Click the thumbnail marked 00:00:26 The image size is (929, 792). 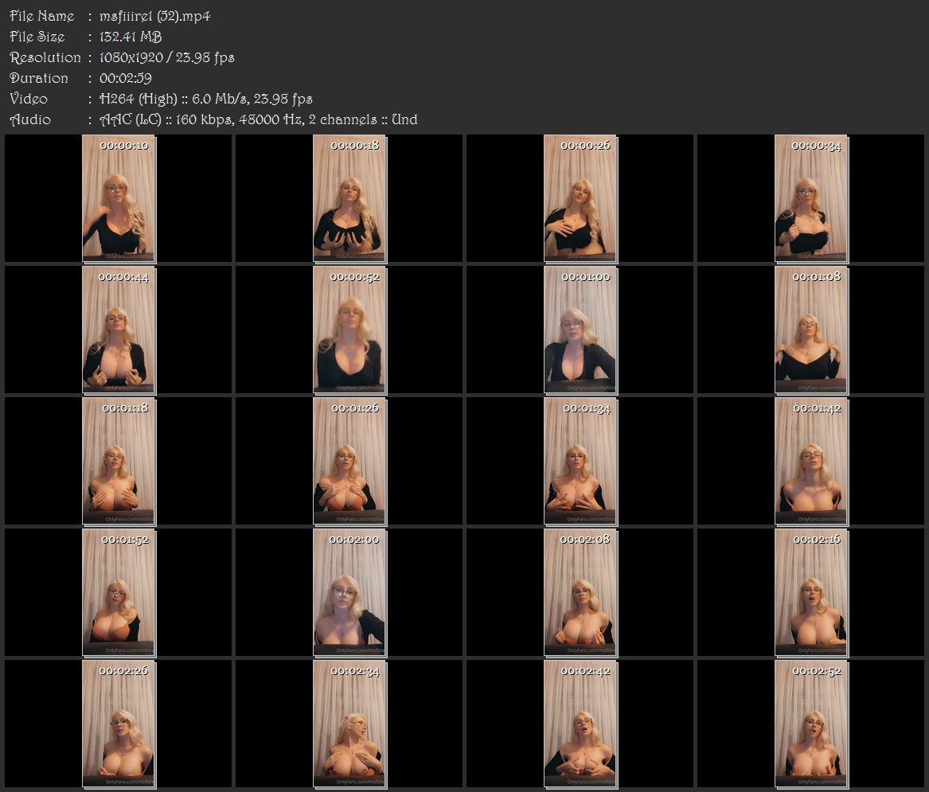tap(580, 198)
